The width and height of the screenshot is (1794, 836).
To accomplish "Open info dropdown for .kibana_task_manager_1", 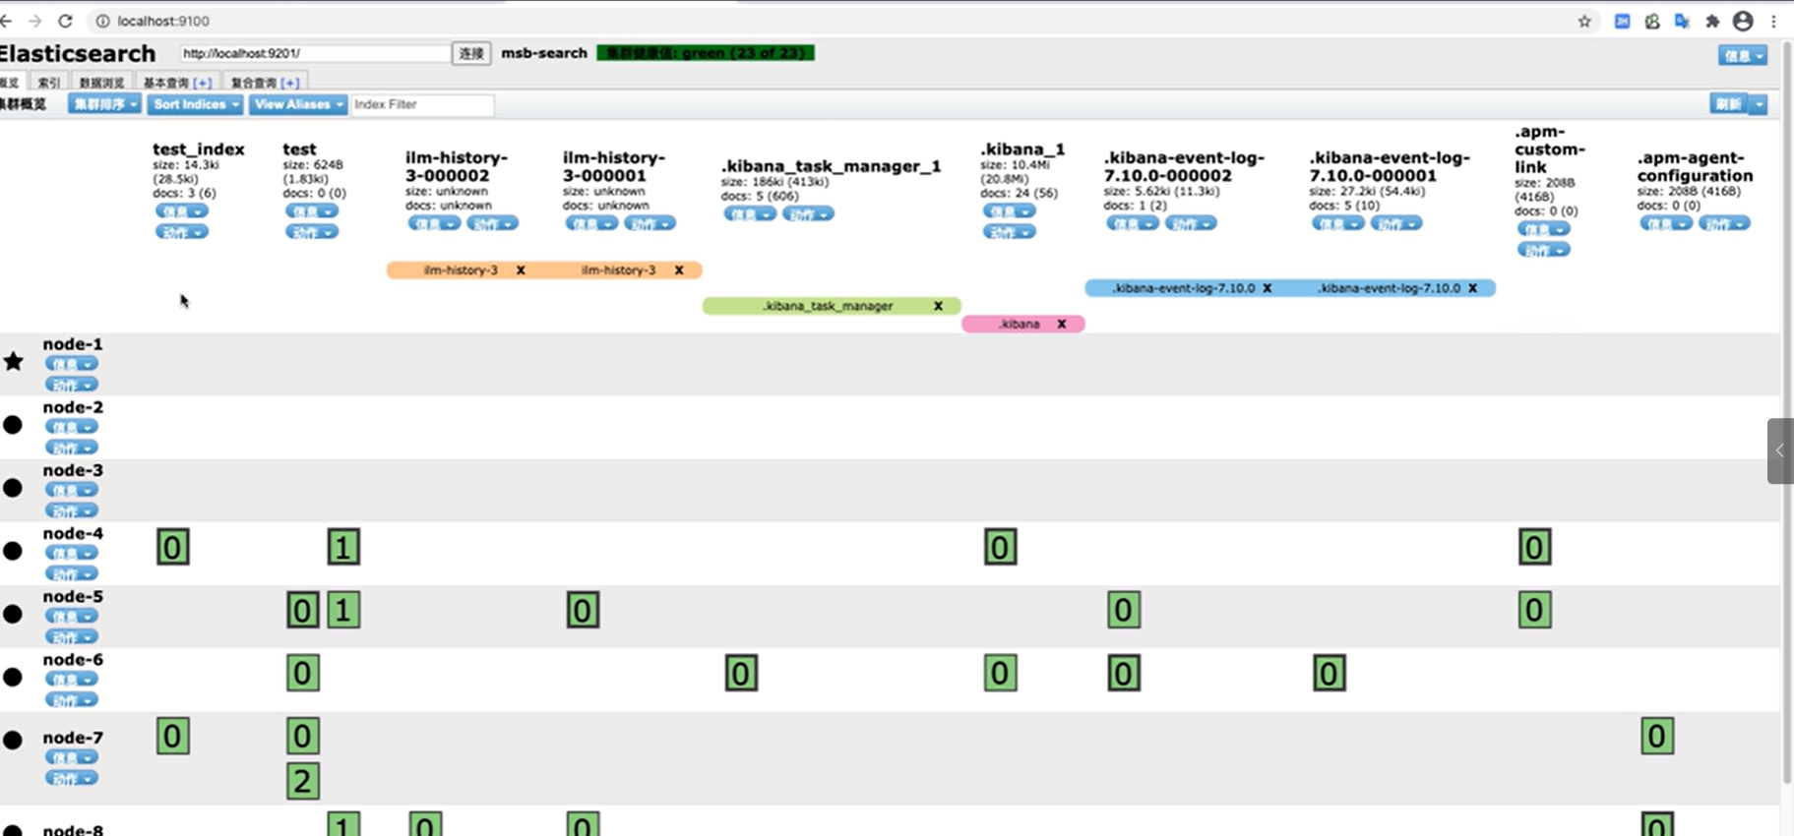I will tap(750, 213).
